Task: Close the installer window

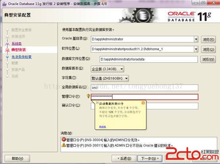Action: tap(214, 2)
